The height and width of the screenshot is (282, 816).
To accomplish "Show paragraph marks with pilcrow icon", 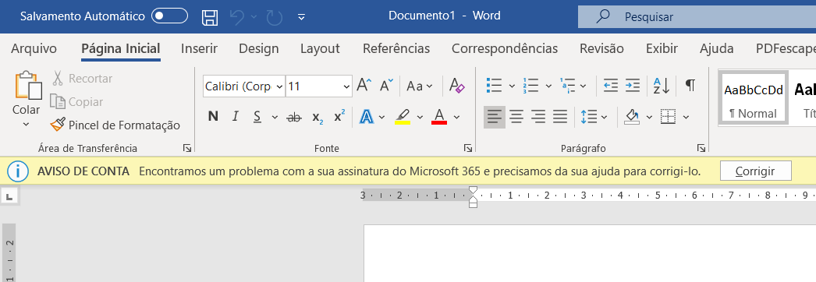I will [x=690, y=85].
